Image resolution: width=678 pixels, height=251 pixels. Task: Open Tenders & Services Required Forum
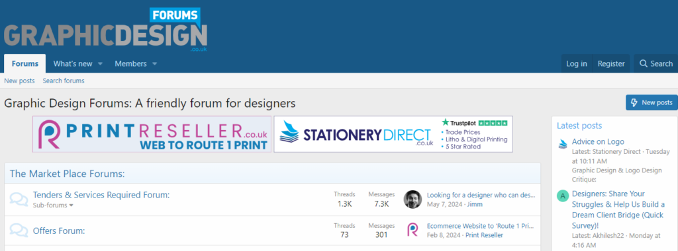click(x=101, y=195)
